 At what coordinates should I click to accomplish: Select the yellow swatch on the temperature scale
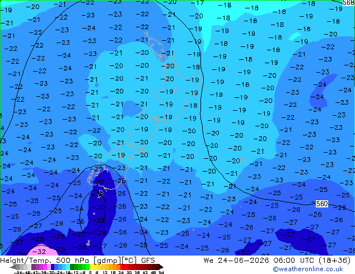point(91,267)
